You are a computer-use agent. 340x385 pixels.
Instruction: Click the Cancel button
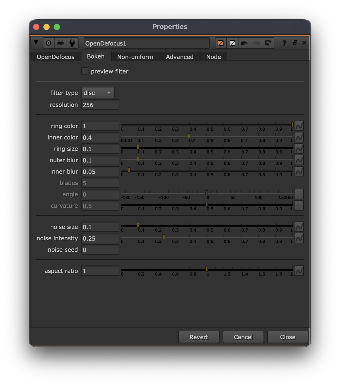(x=243, y=337)
